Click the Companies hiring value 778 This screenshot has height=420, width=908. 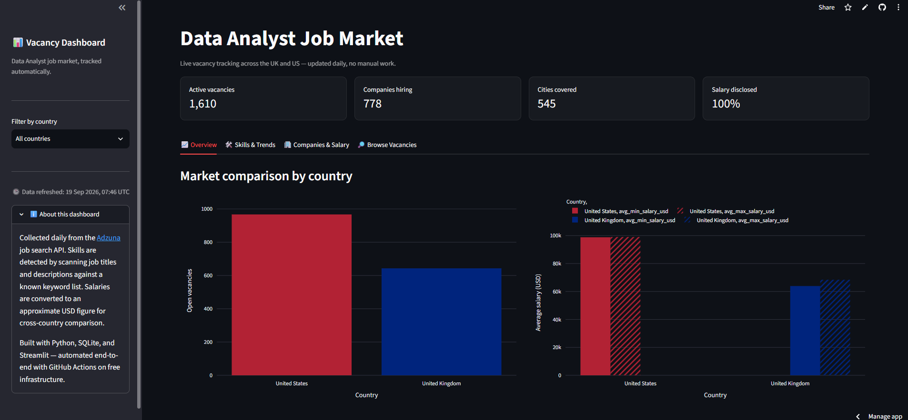click(x=373, y=104)
